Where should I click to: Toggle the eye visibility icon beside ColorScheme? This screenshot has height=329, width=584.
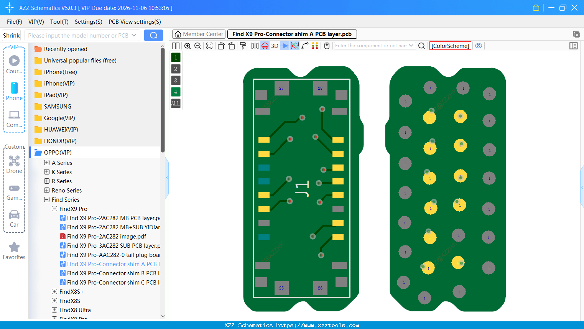tap(479, 45)
